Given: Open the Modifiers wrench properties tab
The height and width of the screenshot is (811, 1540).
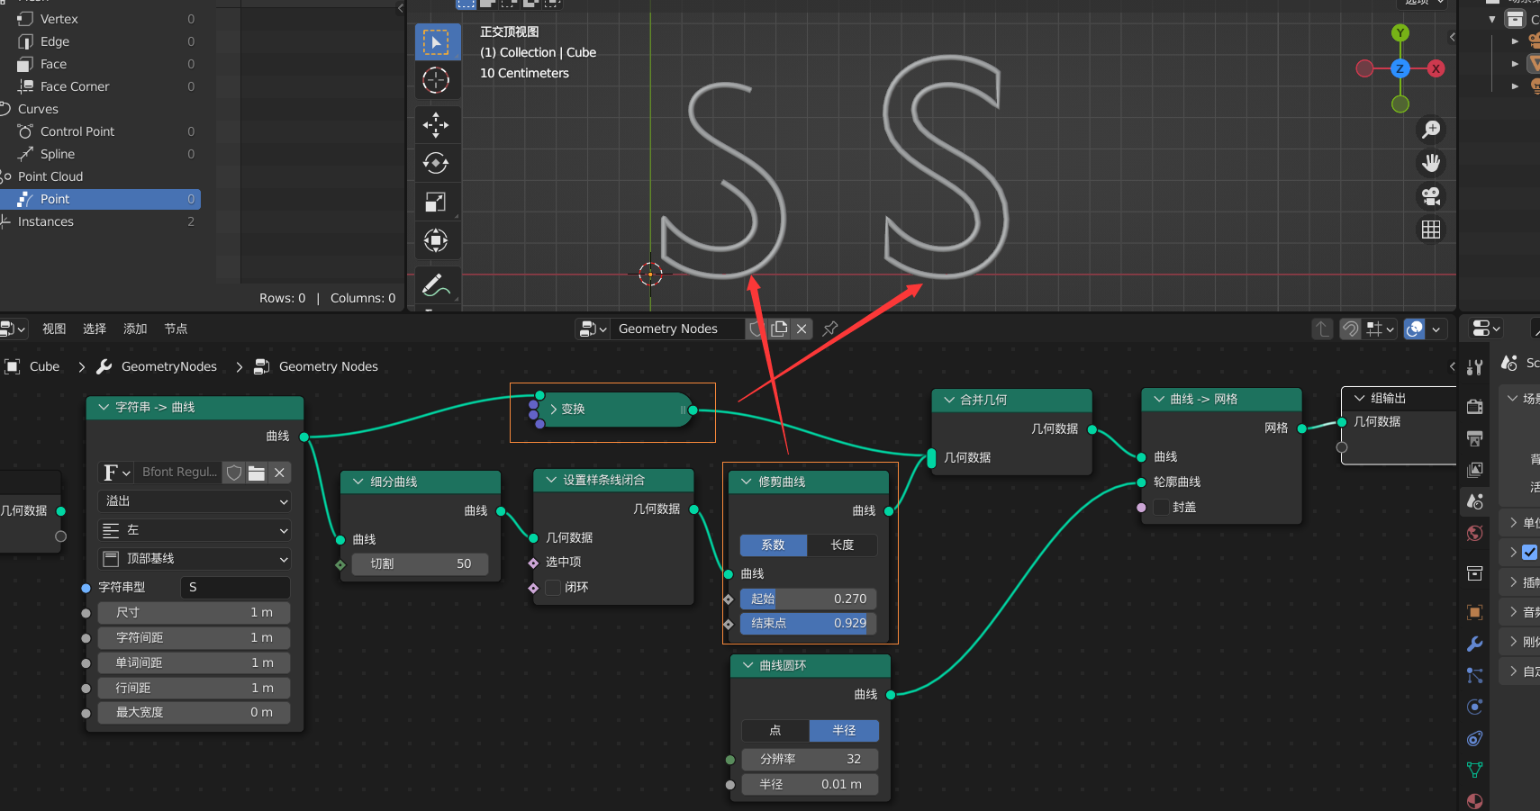Looking at the screenshot, I should [x=1474, y=644].
